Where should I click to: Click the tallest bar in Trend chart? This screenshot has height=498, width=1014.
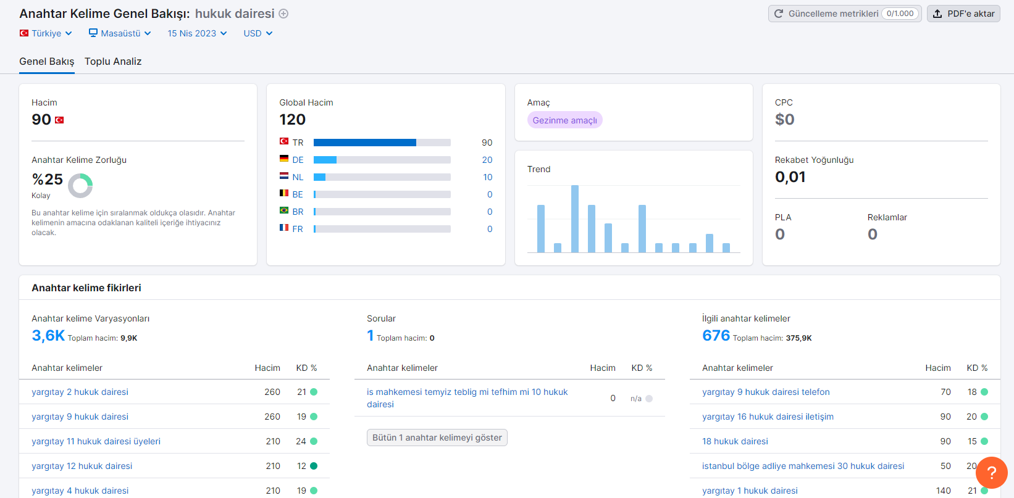point(575,218)
